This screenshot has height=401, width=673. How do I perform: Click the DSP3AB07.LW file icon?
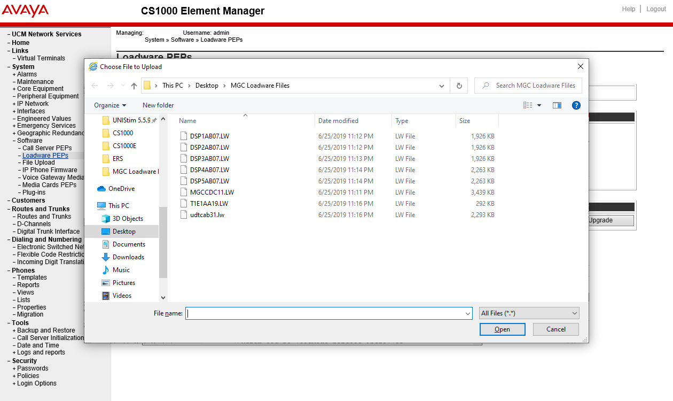[x=184, y=159]
